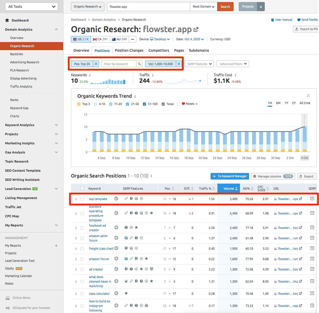Switch to the Overview tab

click(81, 50)
